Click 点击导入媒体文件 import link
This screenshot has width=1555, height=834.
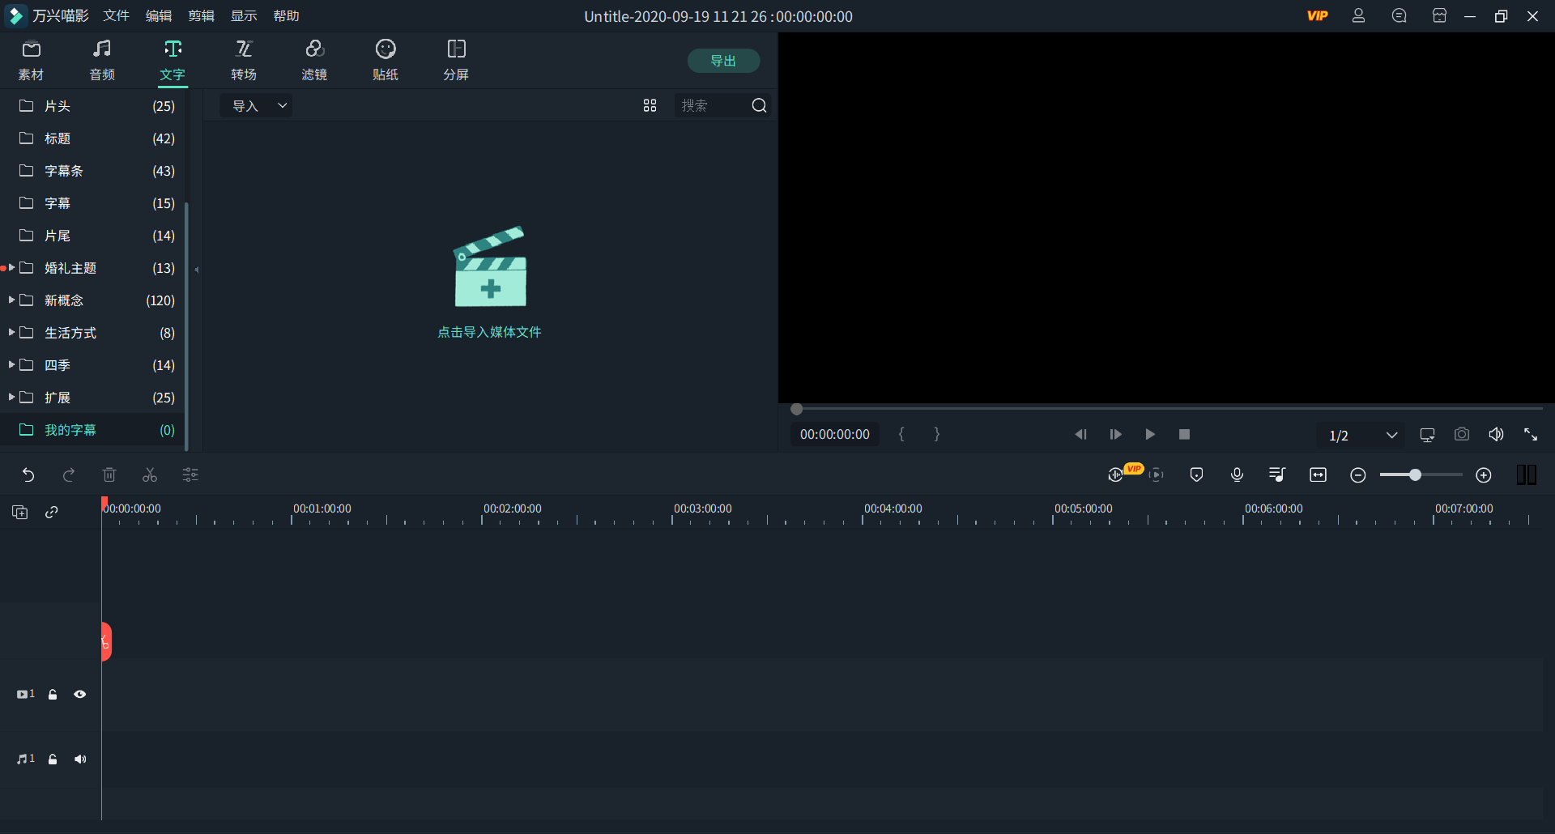pos(489,332)
